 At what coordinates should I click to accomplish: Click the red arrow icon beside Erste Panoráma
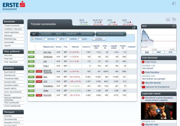click(x=143, y=72)
